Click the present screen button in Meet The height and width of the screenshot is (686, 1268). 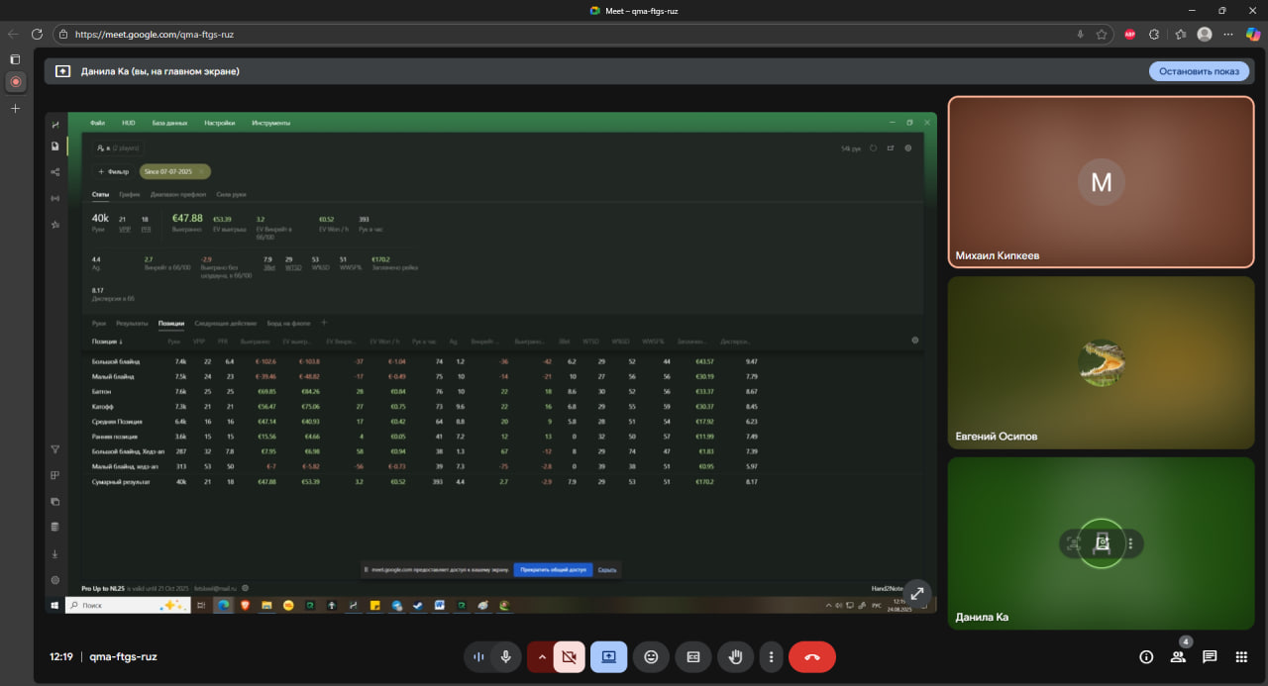tap(608, 656)
